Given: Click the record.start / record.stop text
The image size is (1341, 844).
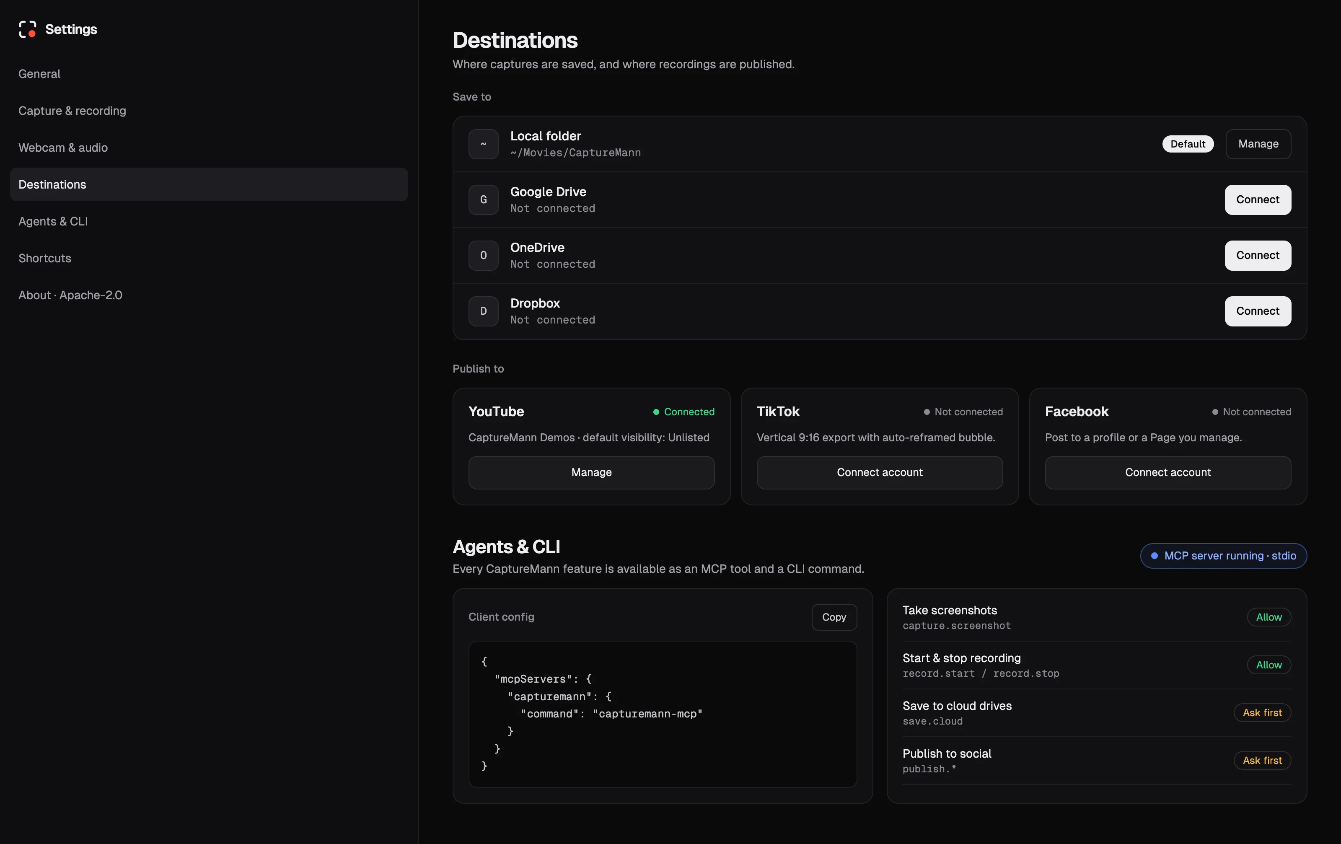Looking at the screenshot, I should tap(981, 673).
